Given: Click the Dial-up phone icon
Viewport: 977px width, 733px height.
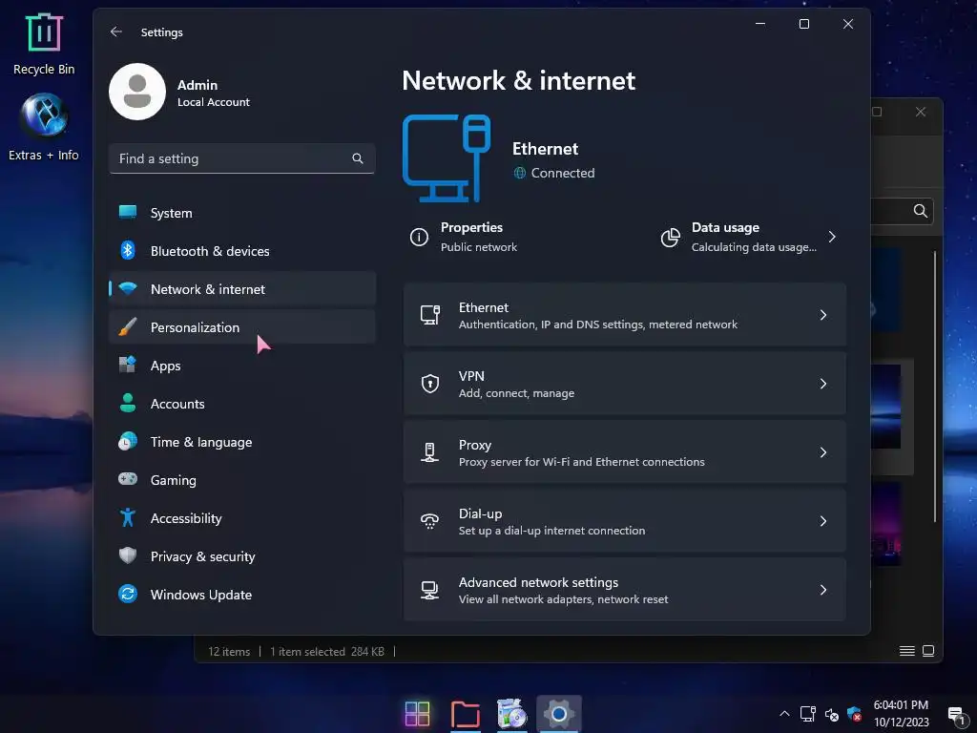Looking at the screenshot, I should 429,521.
